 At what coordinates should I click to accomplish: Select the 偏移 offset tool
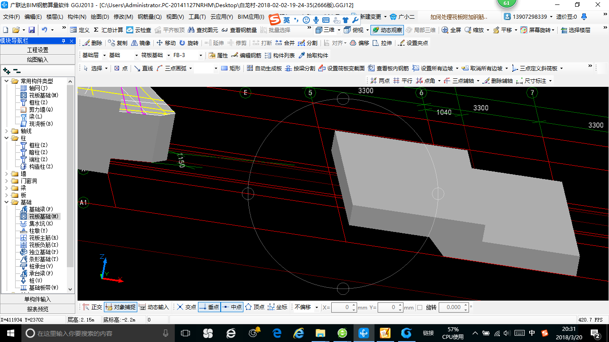coord(359,43)
